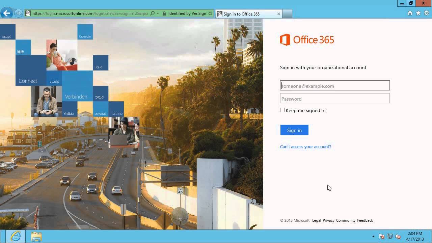Open the Feedback footer link
Image resolution: width=432 pixels, height=243 pixels.
pos(365,220)
